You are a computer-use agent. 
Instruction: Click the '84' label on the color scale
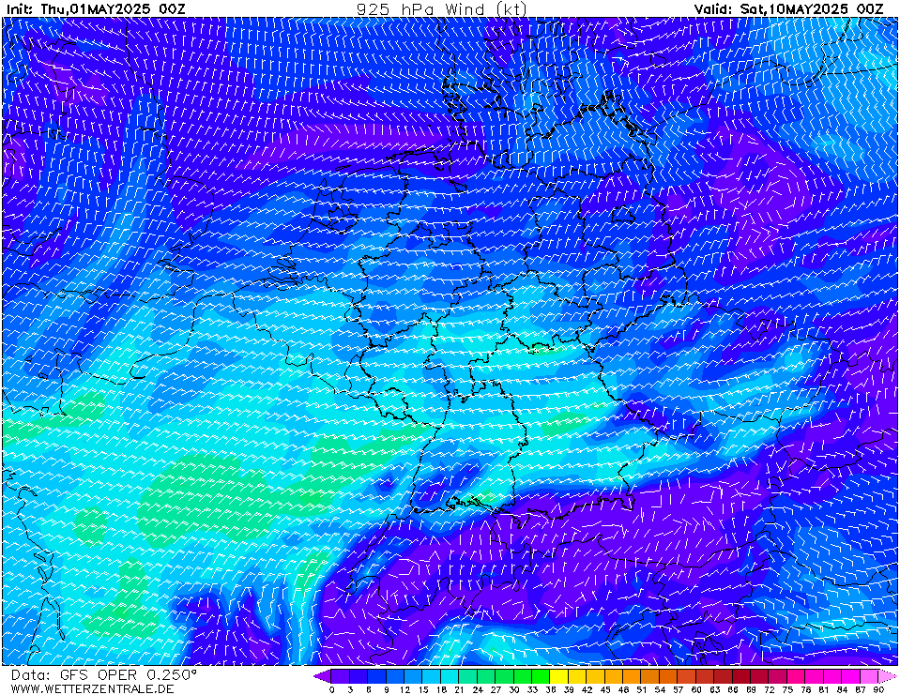click(843, 689)
